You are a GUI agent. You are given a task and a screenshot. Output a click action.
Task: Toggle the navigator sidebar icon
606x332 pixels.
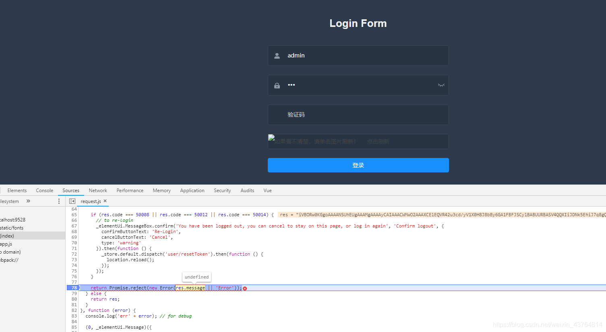tap(72, 201)
